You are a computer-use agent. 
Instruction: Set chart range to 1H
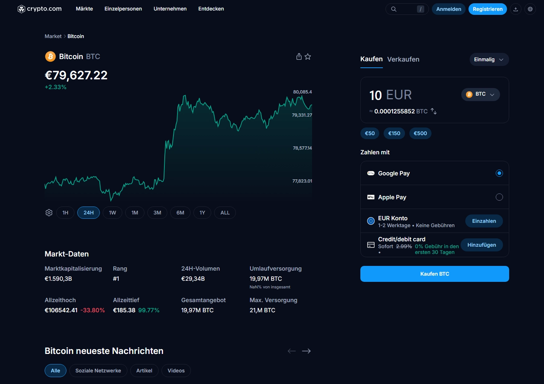pos(65,213)
